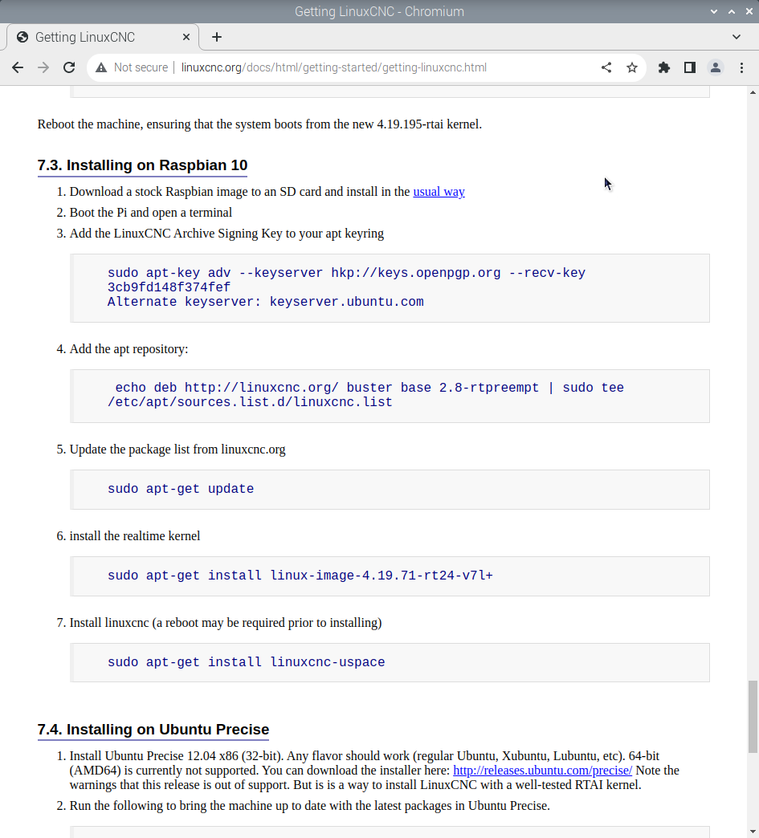The width and height of the screenshot is (759, 838).
Task: Toggle the browser side panel
Action: point(689,67)
